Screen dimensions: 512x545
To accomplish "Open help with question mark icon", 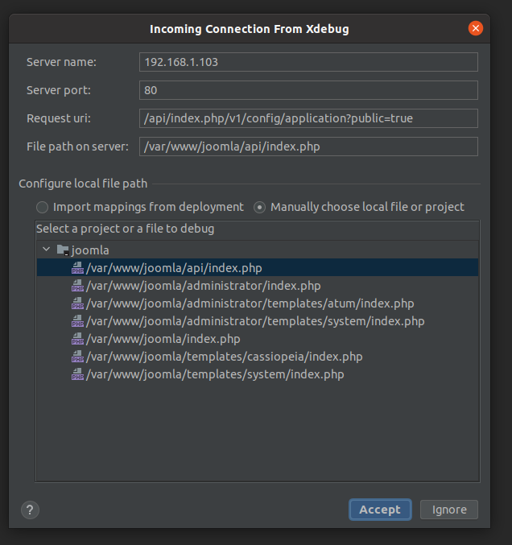I will pyautogui.click(x=31, y=510).
